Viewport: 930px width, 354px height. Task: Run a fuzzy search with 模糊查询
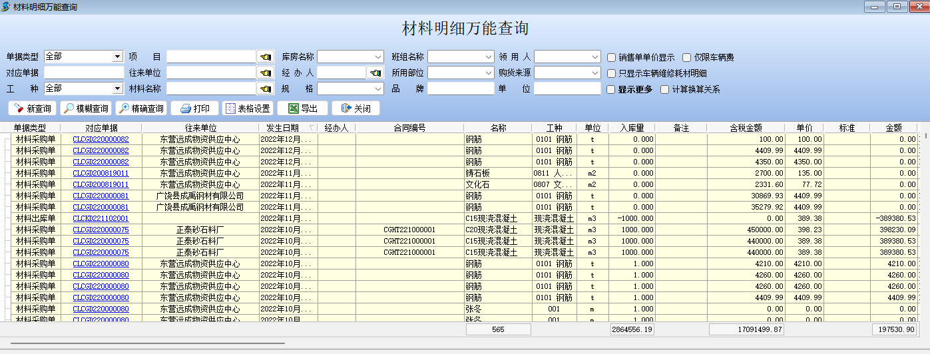pyautogui.click(x=87, y=108)
